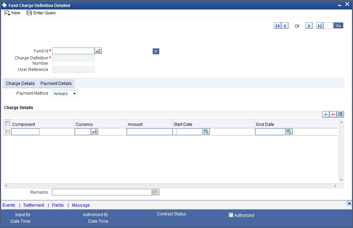This screenshot has width=353, height=228.
Task: Add a row to Charge Details
Action: [x=326, y=114]
